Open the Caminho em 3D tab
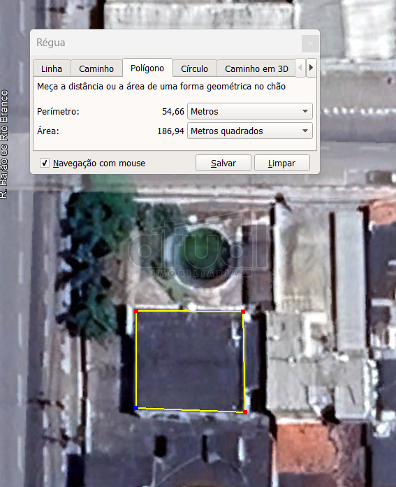Screen dimensions: 396x487 [256, 68]
